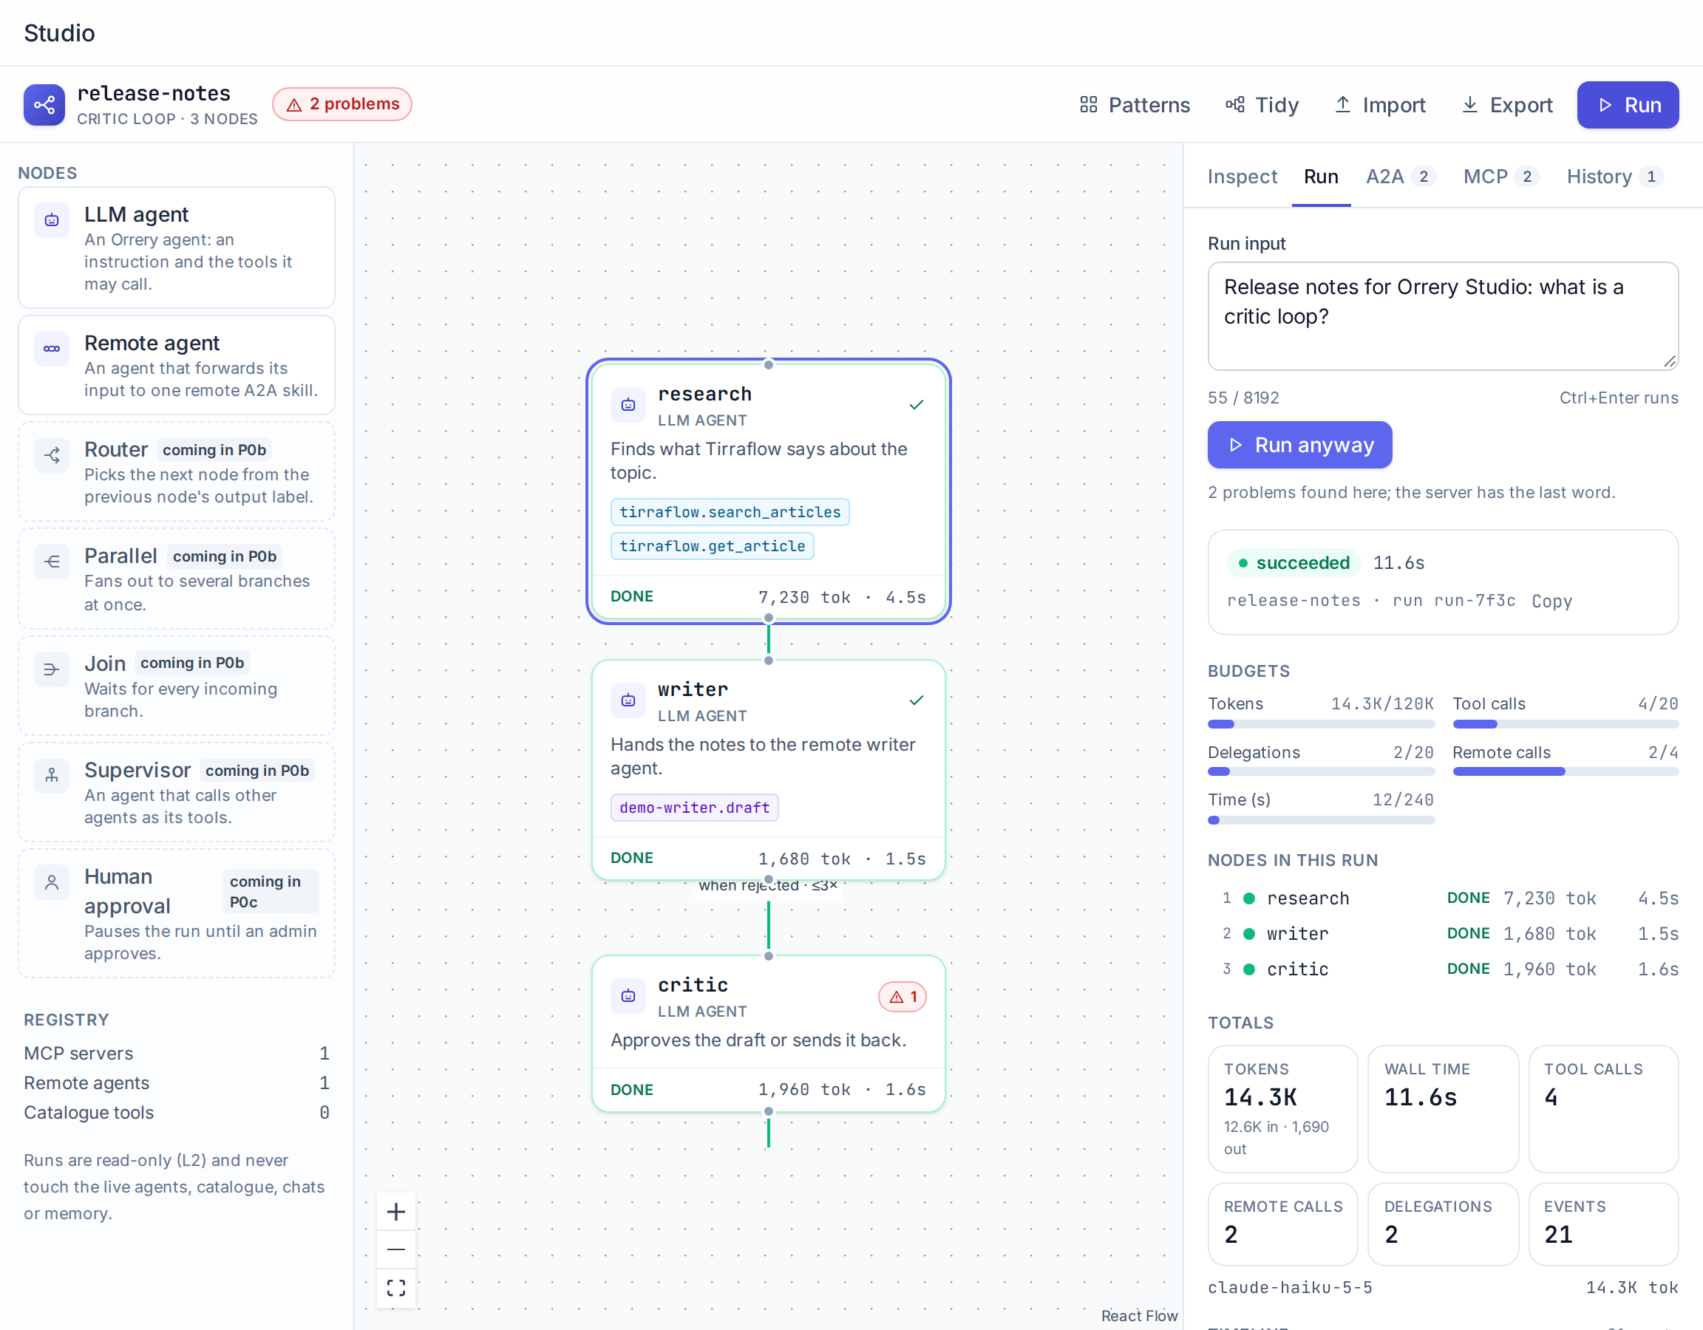The image size is (1703, 1330).
Task: Select the critic node title
Action: (x=693, y=986)
